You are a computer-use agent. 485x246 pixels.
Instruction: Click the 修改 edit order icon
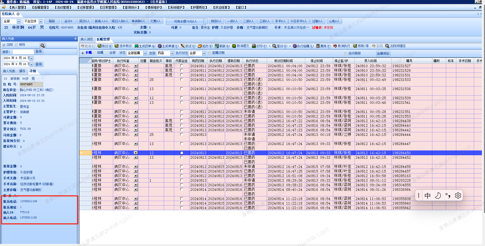click(200, 46)
